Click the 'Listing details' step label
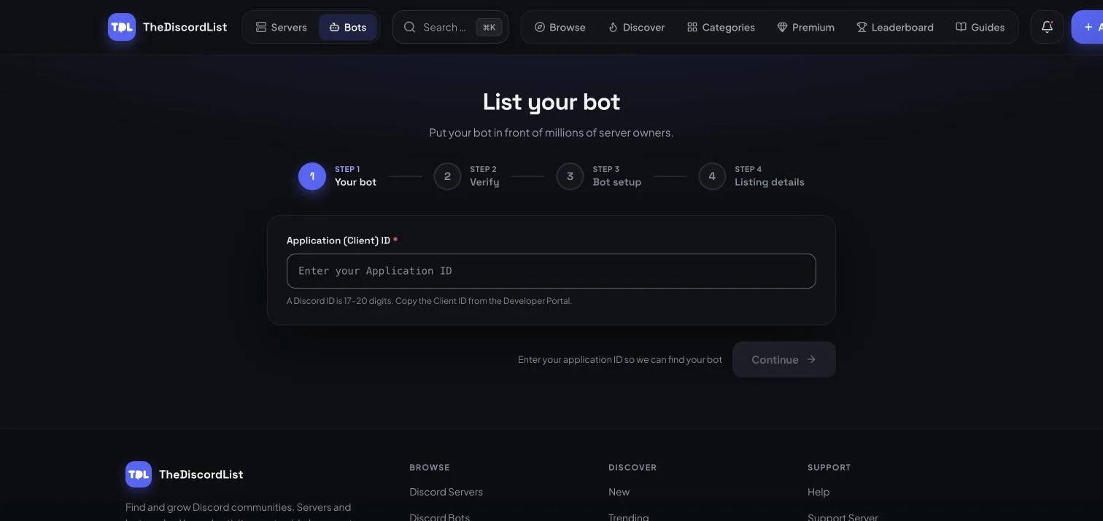Image resolution: width=1103 pixels, height=521 pixels. tap(769, 182)
